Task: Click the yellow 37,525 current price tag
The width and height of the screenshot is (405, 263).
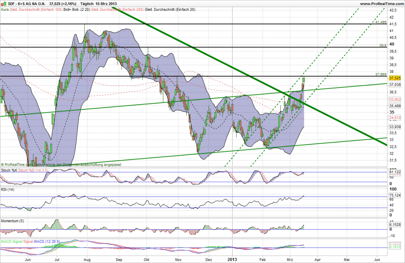Action: tap(395, 78)
